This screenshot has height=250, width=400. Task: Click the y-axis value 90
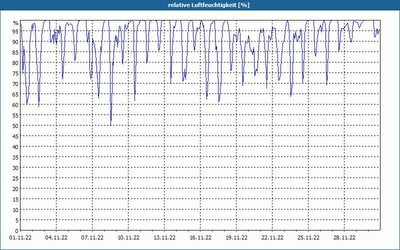[15, 42]
